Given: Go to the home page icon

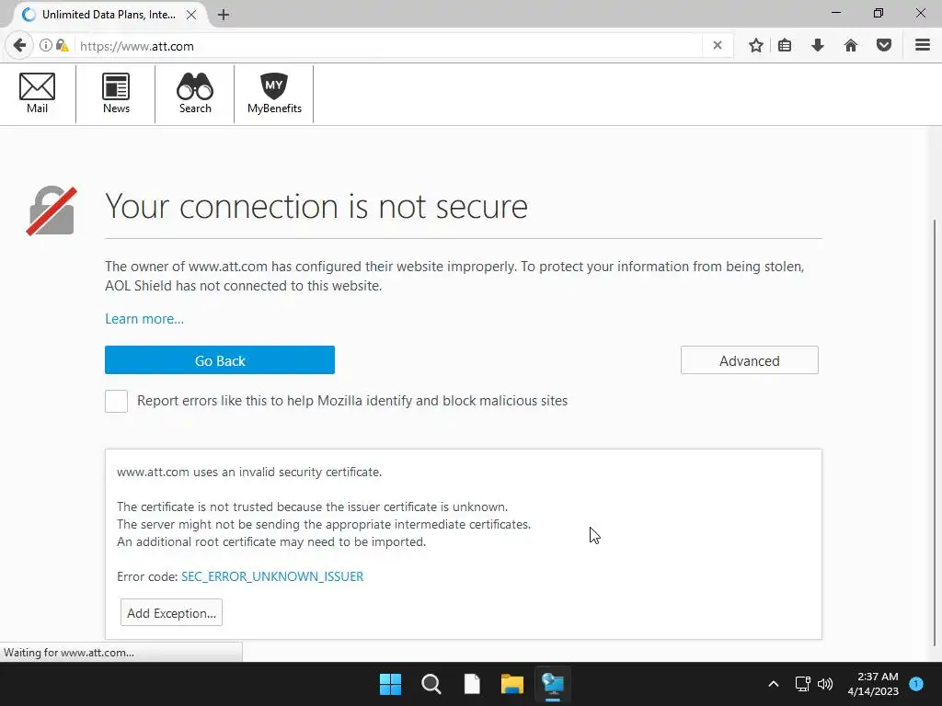Looking at the screenshot, I should point(851,46).
